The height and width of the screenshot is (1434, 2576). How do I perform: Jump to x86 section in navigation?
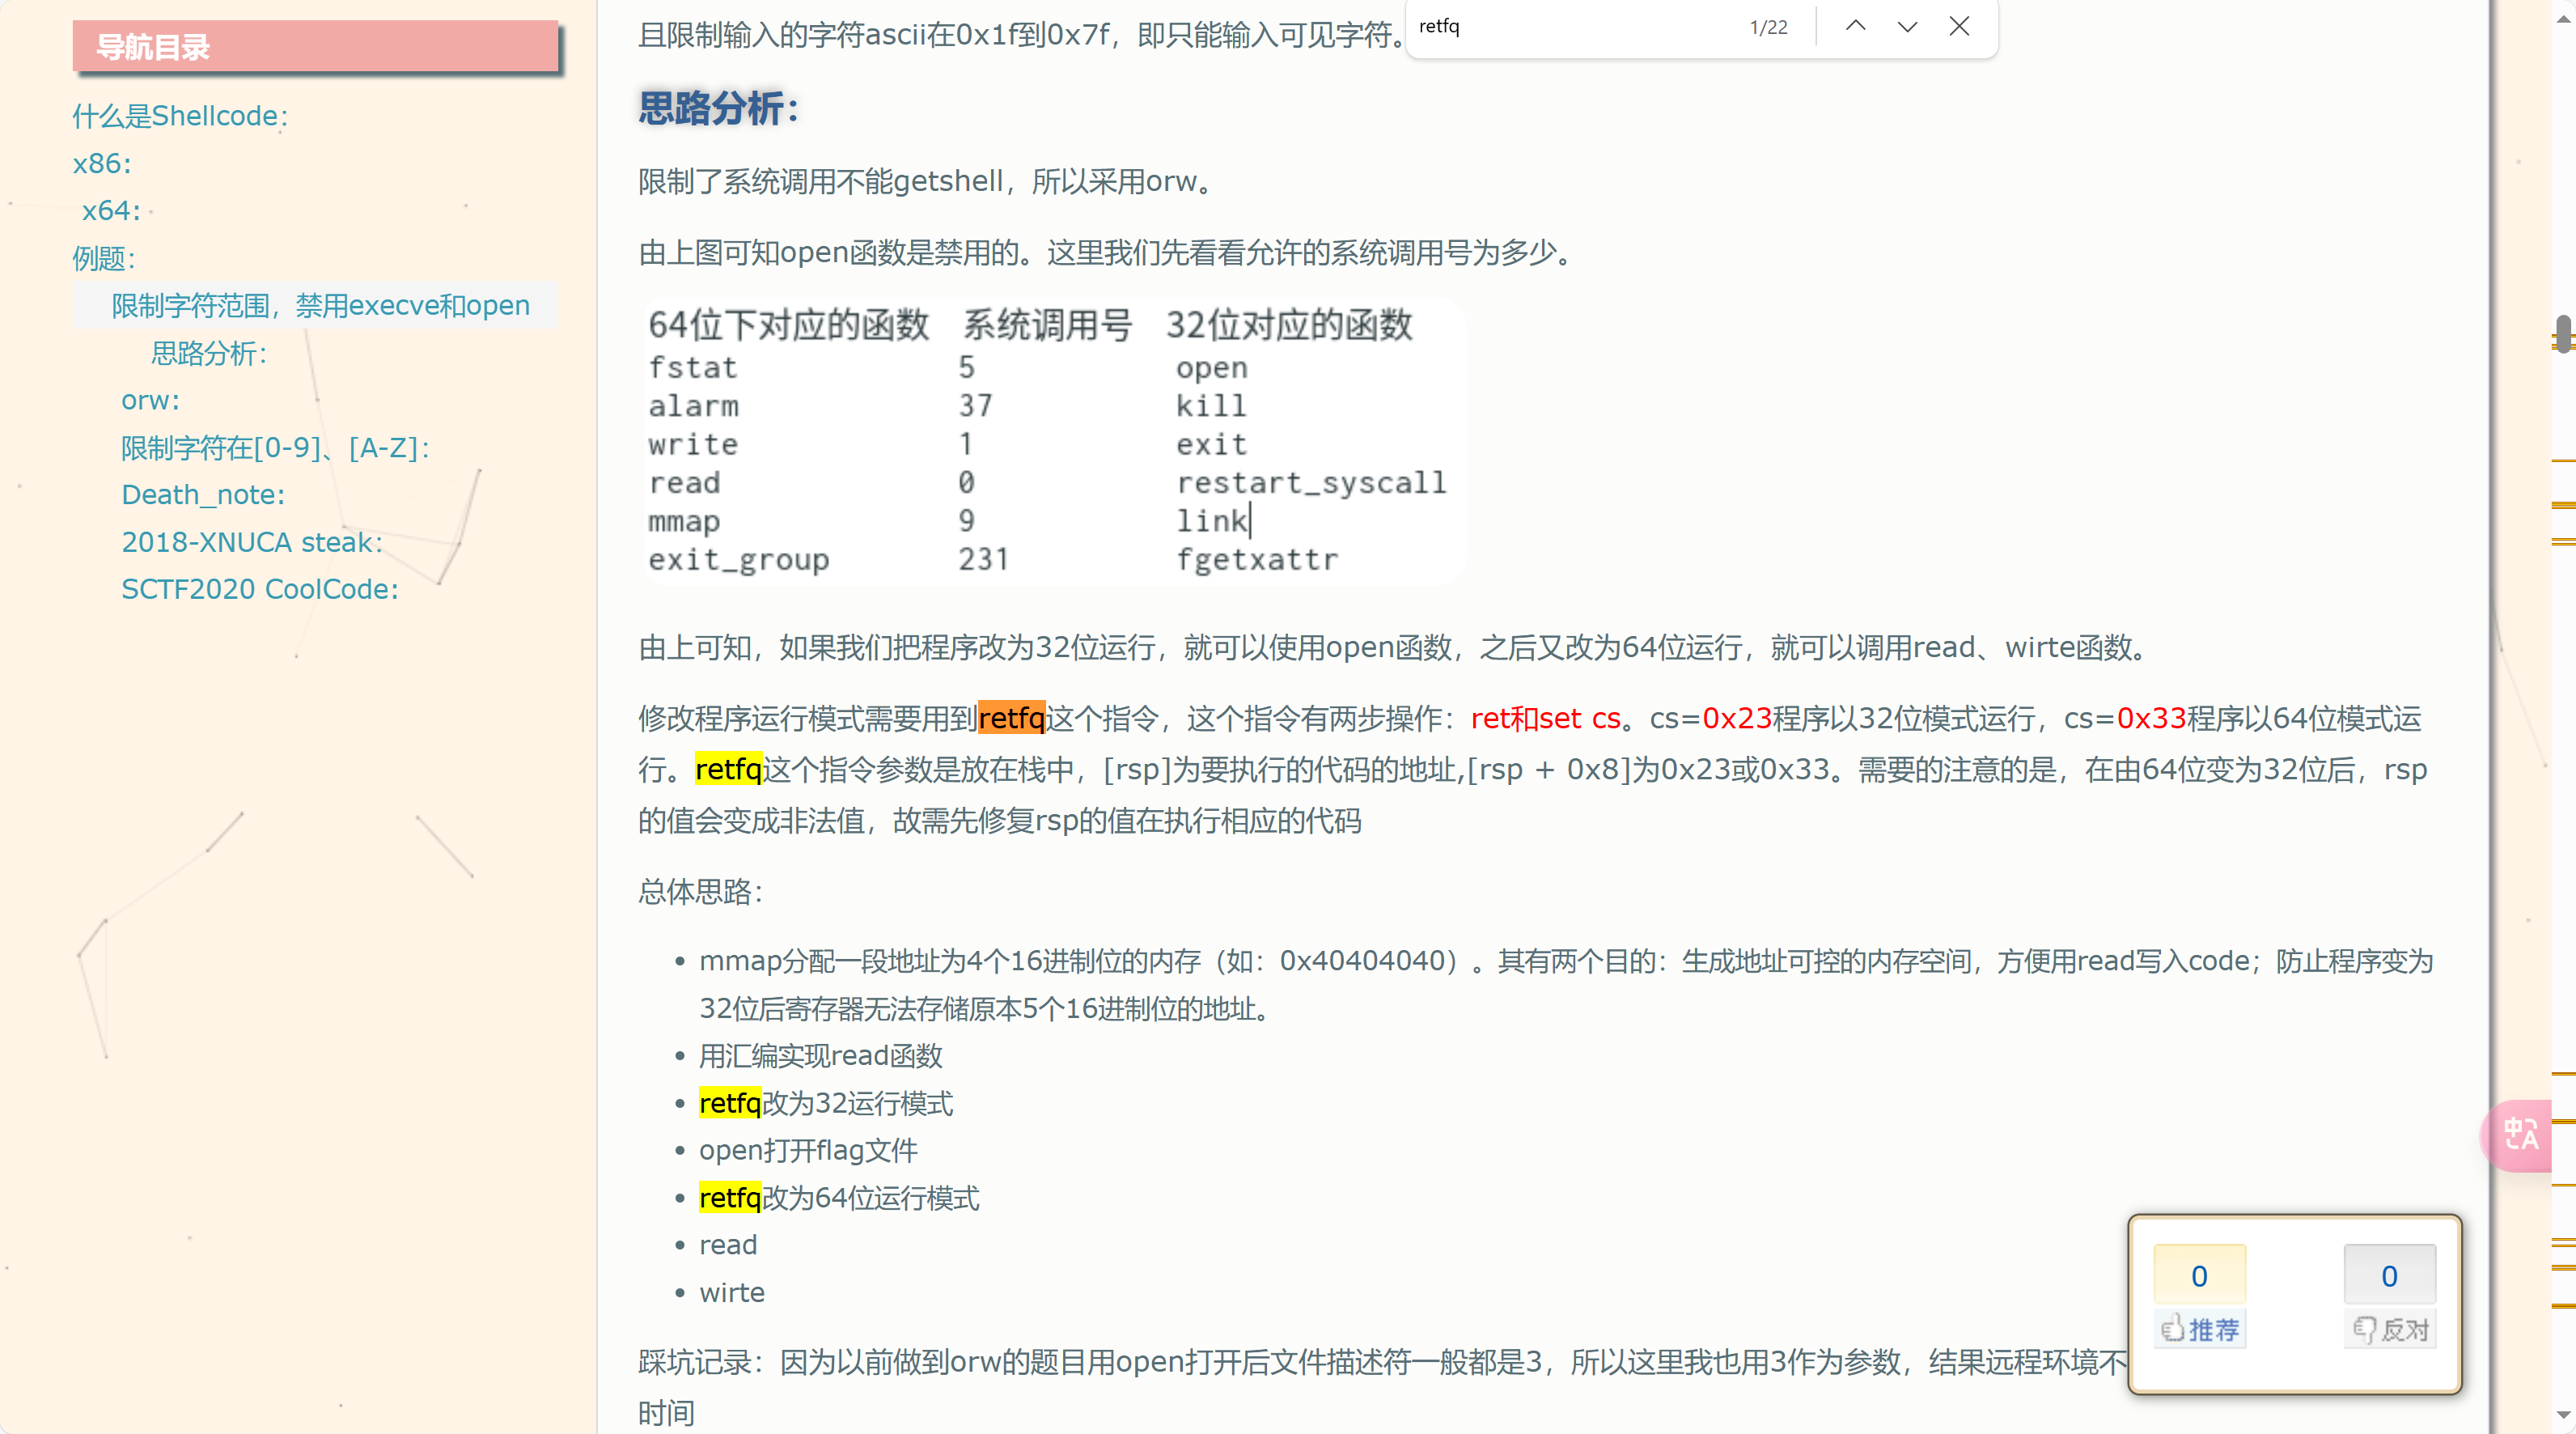pos(102,163)
